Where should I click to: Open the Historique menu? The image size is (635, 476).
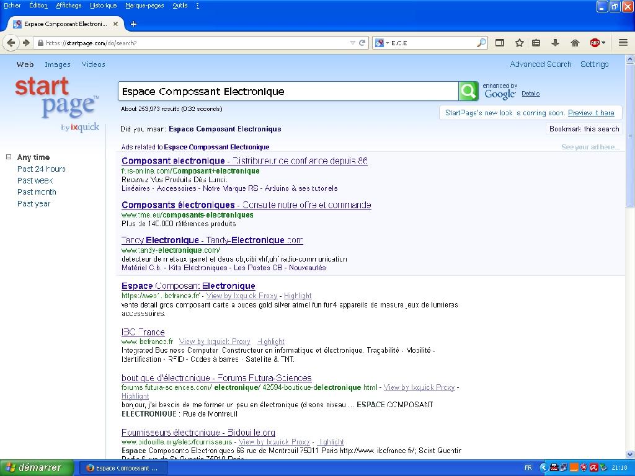[x=104, y=6]
